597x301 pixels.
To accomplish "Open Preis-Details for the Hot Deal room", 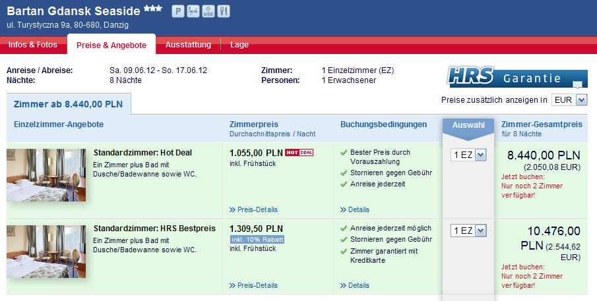I will point(254,209).
